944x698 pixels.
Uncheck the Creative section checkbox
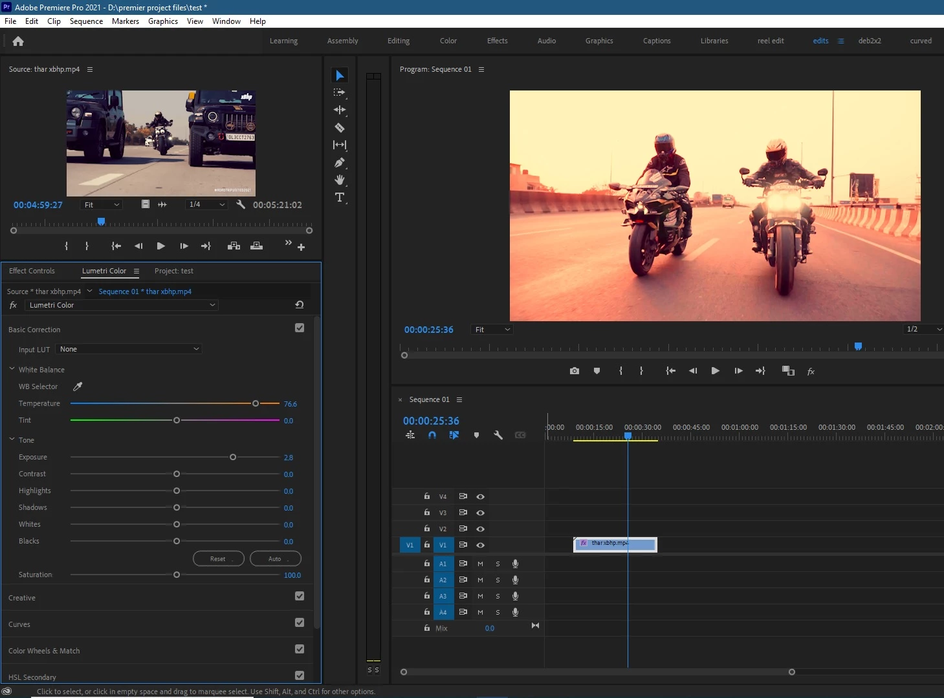300,596
